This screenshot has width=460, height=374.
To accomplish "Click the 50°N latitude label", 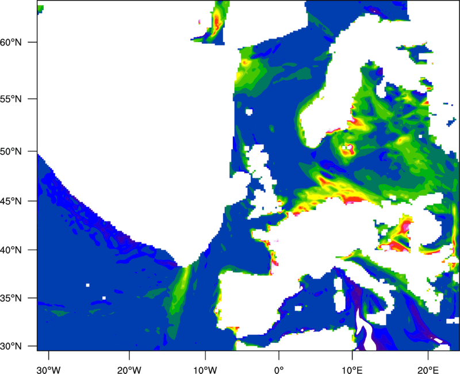I will coord(11,151).
